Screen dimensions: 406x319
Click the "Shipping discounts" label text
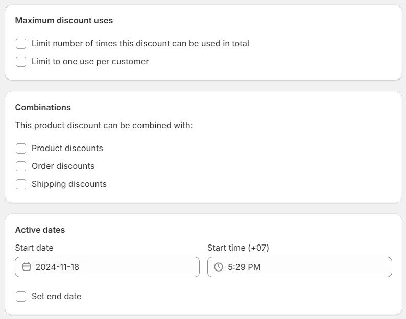pos(69,184)
